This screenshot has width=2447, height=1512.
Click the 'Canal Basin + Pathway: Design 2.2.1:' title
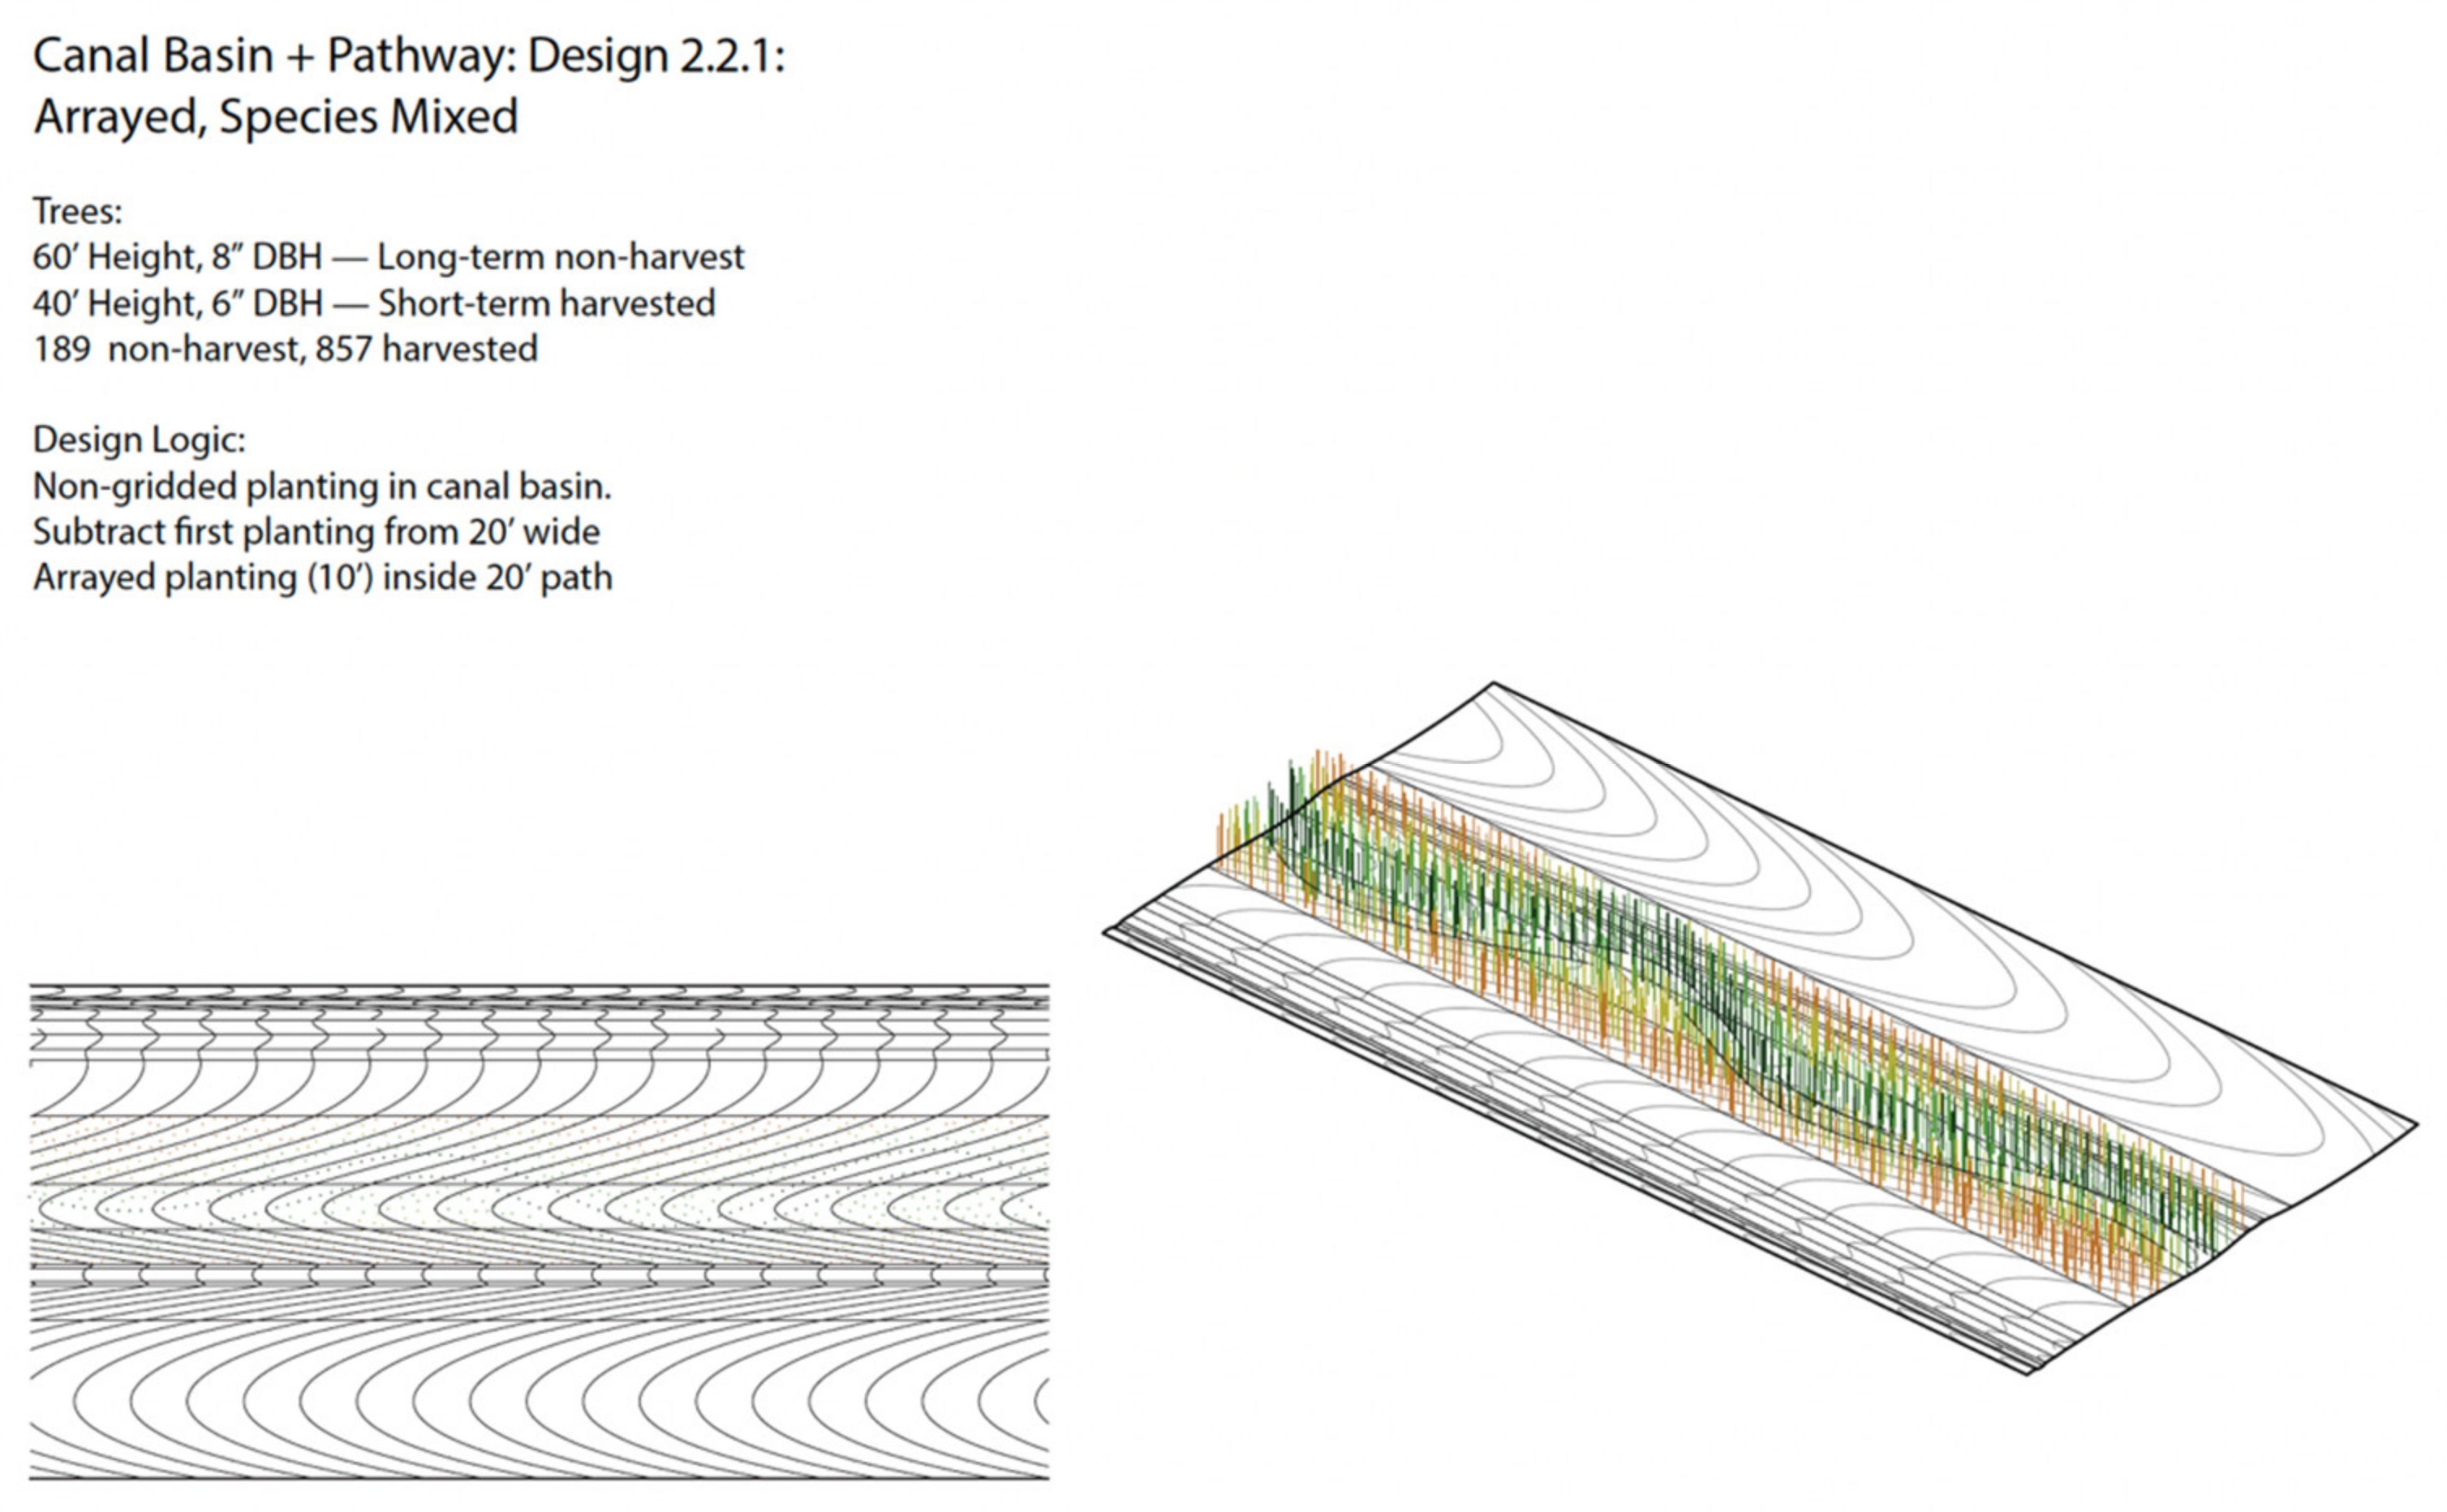(408, 55)
